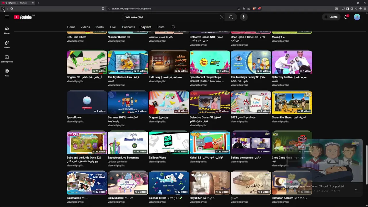Viewport: 368px width, 207px height.
Task: Click the Summer 2023 playlist title
Action: tap(123, 119)
